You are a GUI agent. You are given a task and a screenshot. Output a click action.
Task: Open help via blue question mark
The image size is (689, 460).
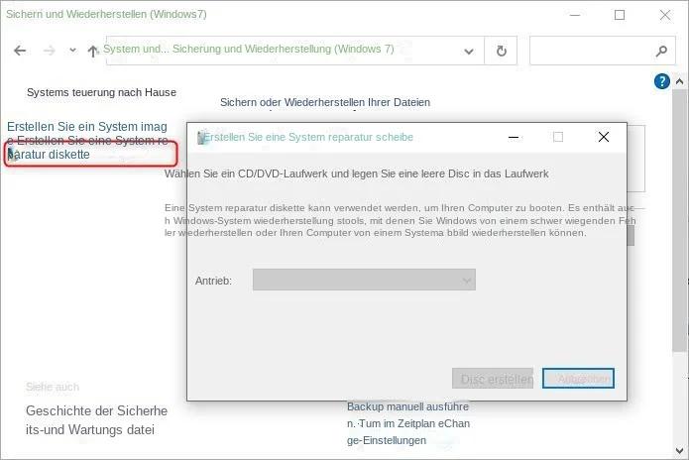[662, 81]
